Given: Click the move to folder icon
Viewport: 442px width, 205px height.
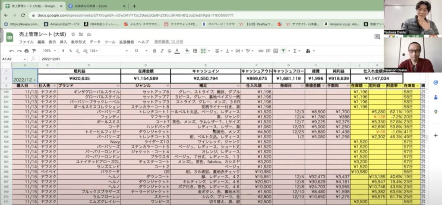Looking at the screenshot, I should click(81, 34).
